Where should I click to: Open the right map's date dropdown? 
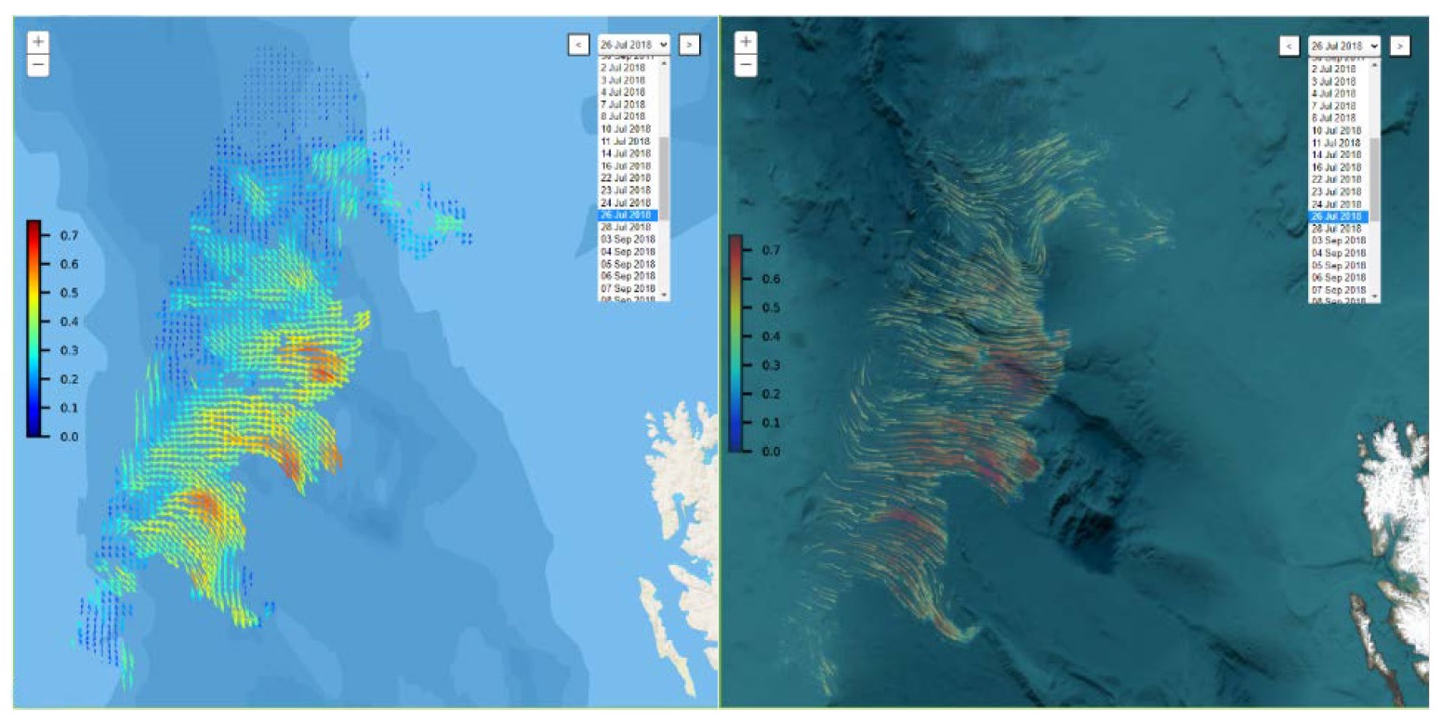click(x=1344, y=46)
